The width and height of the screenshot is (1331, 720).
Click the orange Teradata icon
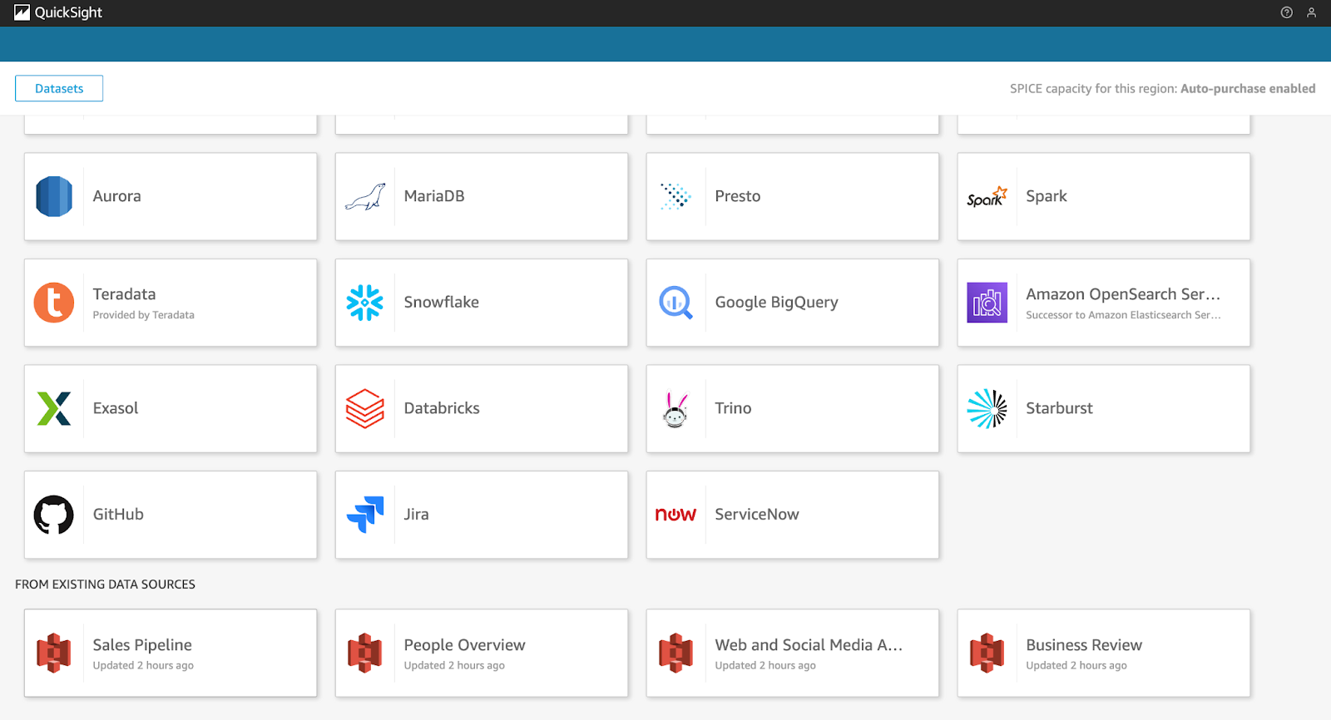tap(54, 303)
